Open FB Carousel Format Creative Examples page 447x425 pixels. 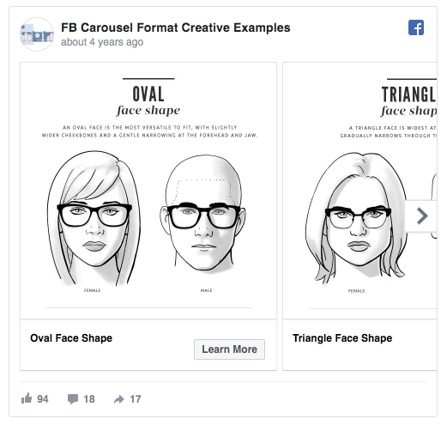[x=176, y=27]
